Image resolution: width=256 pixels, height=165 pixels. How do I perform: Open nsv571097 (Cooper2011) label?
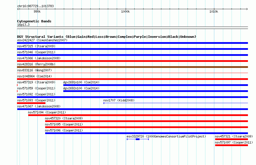tap(234, 142)
